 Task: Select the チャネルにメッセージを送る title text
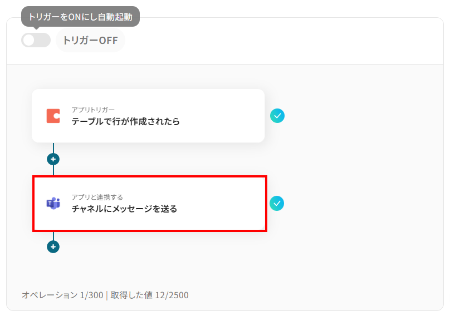pyautogui.click(x=124, y=209)
